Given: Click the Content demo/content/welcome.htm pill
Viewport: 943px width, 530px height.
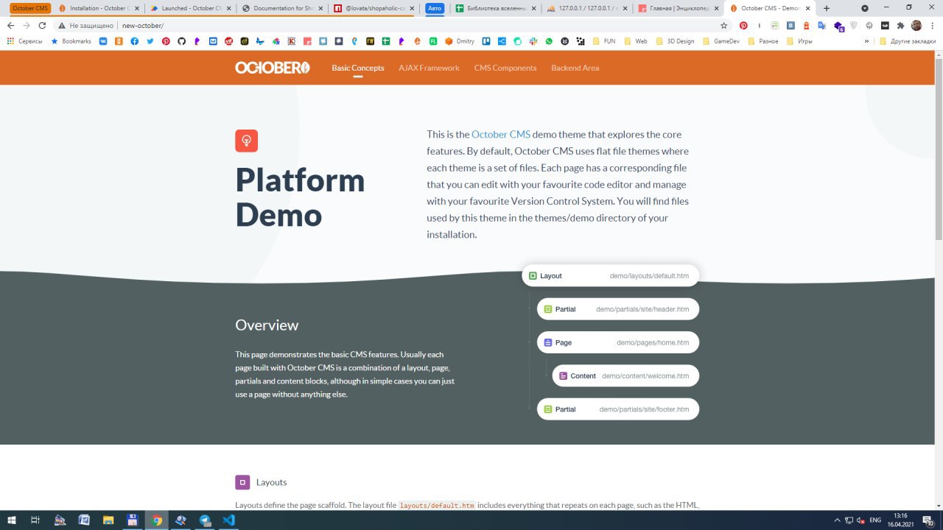Looking at the screenshot, I should (x=625, y=376).
